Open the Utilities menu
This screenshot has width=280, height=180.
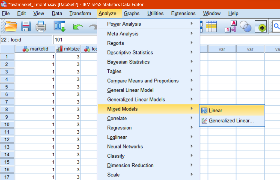point(155,13)
